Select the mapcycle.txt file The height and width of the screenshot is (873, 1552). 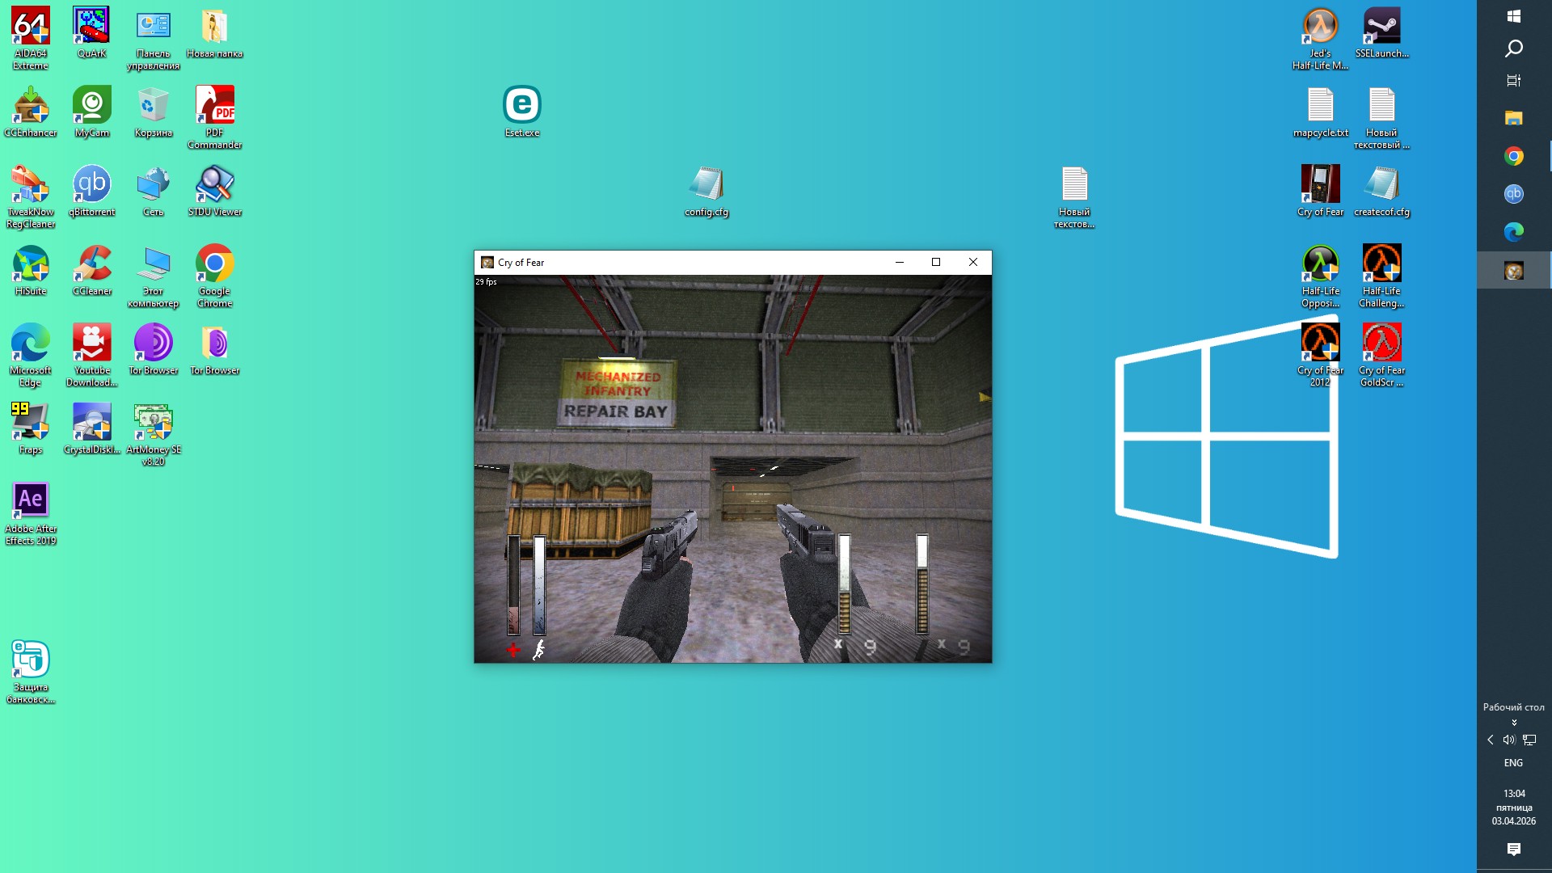[1320, 106]
